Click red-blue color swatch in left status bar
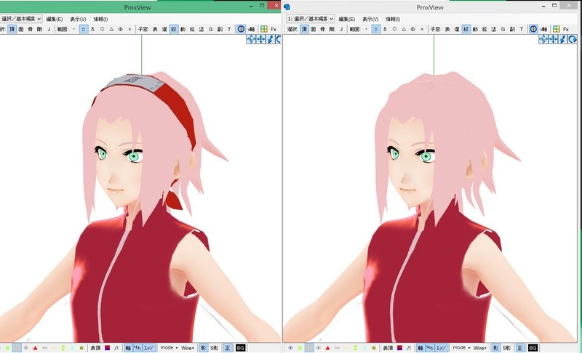This screenshot has height=353, width=582. point(107,348)
